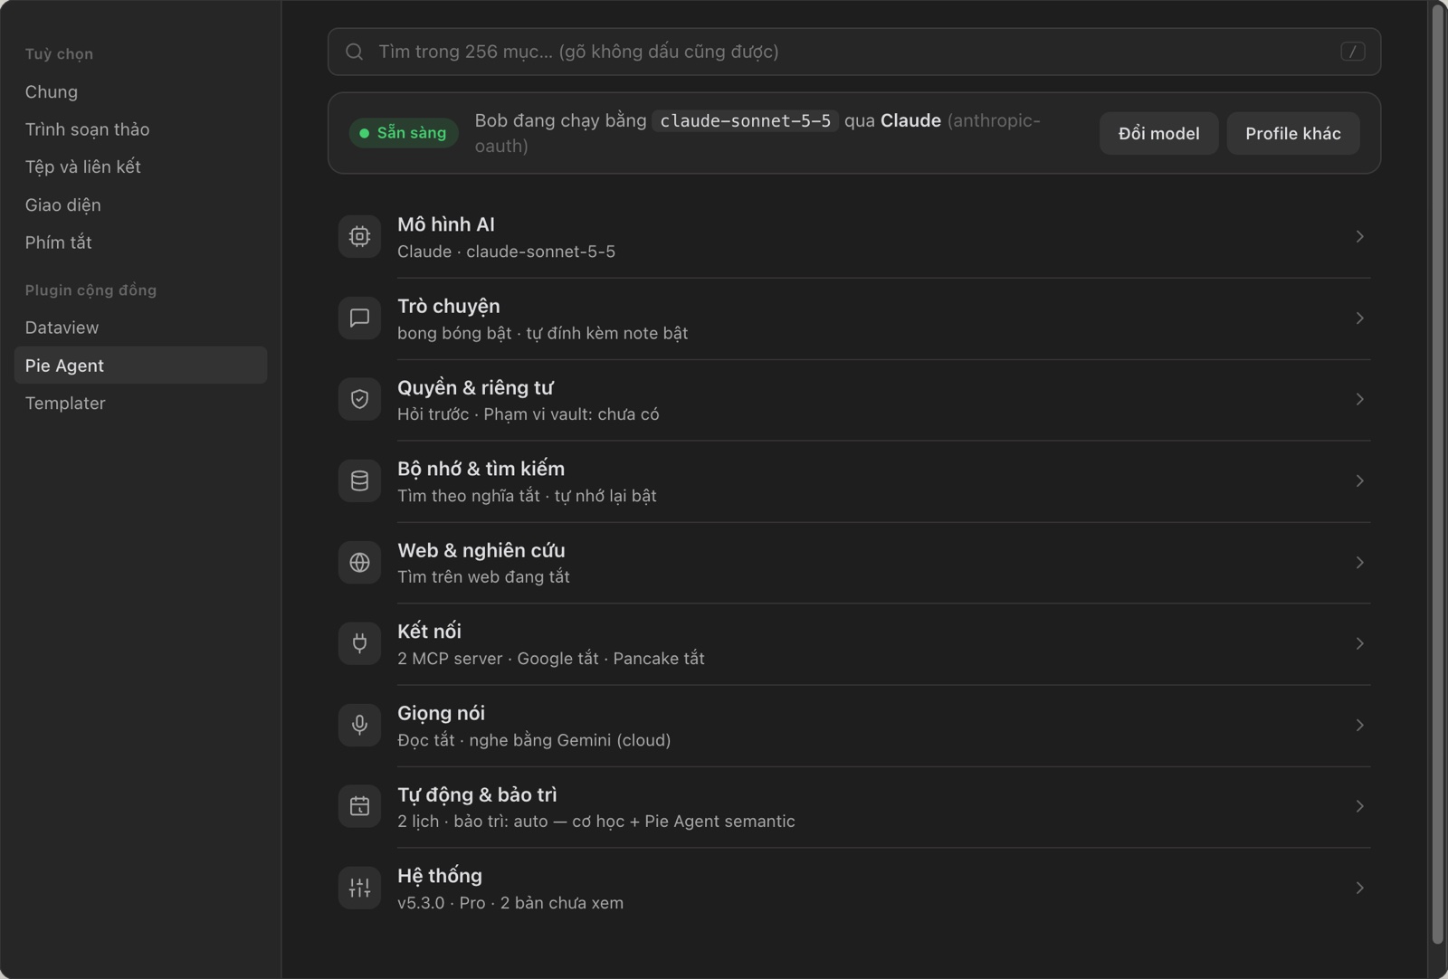Screen dimensions: 1448x979
Task: Expand the Trò chuyện row chevron
Action: (1359, 318)
